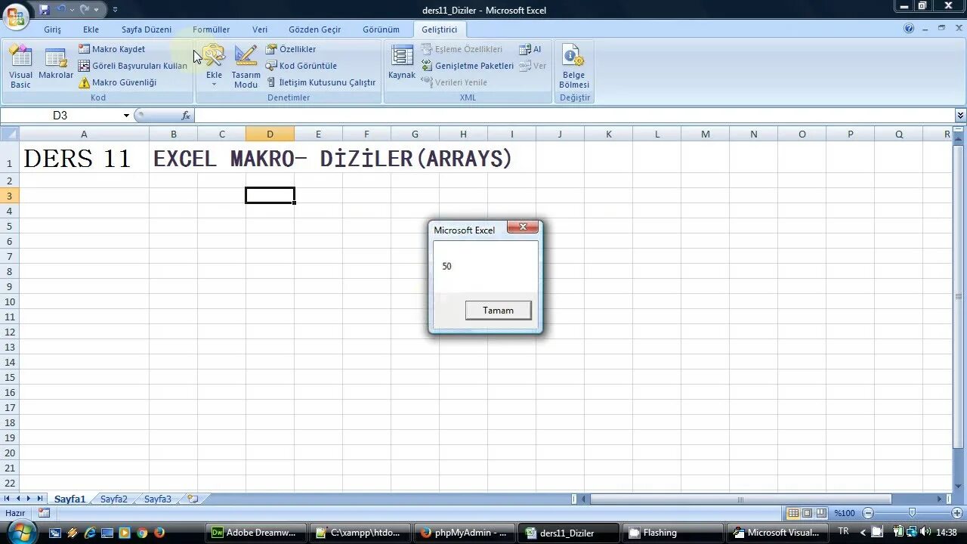Switch to Page Layout view
This screenshot has height=544, width=967.
[x=807, y=513]
